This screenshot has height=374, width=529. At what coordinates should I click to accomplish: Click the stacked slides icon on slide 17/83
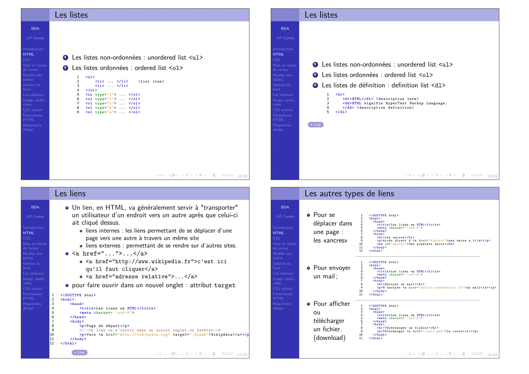[173, 354]
